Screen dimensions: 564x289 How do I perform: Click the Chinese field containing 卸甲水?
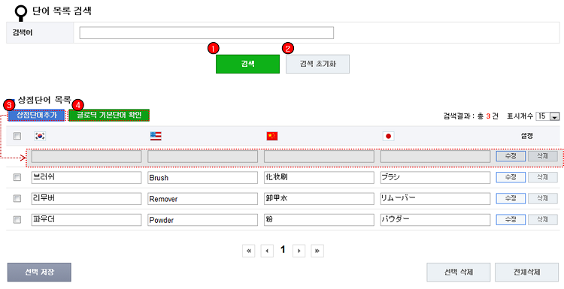319,199
